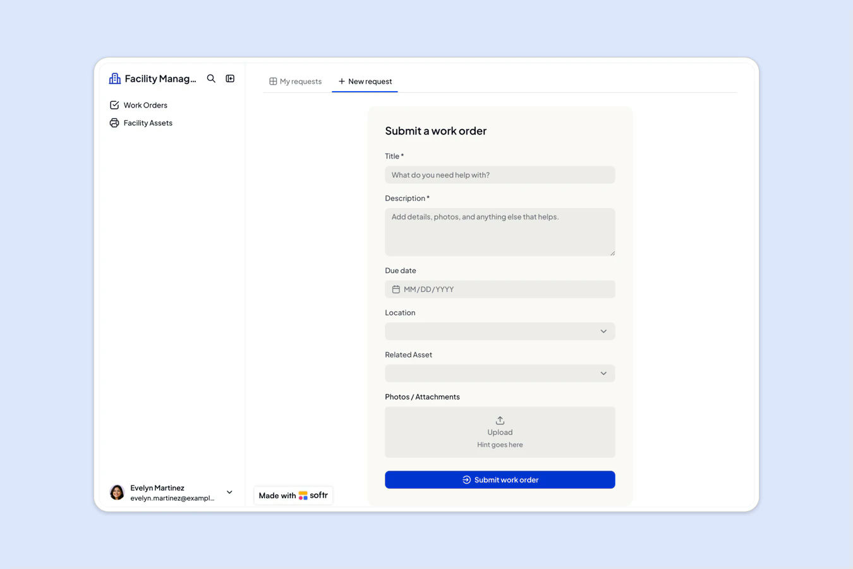Click the softr logo icon
The width and height of the screenshot is (853, 569).
(x=303, y=496)
